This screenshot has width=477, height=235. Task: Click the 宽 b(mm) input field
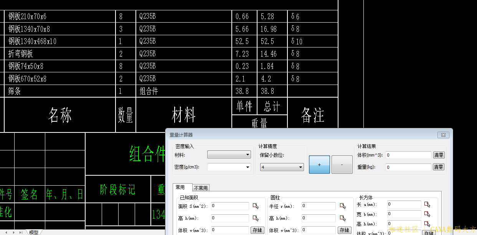[x=404, y=214]
